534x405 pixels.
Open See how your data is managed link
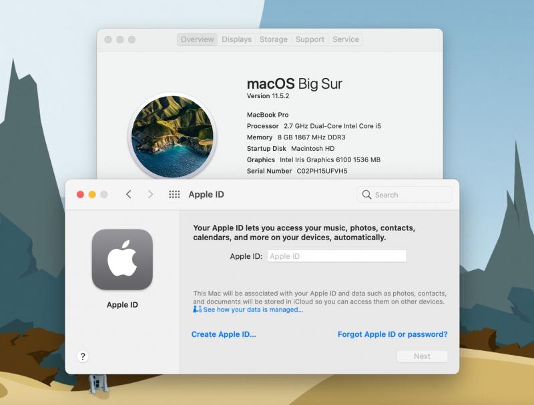coord(253,310)
